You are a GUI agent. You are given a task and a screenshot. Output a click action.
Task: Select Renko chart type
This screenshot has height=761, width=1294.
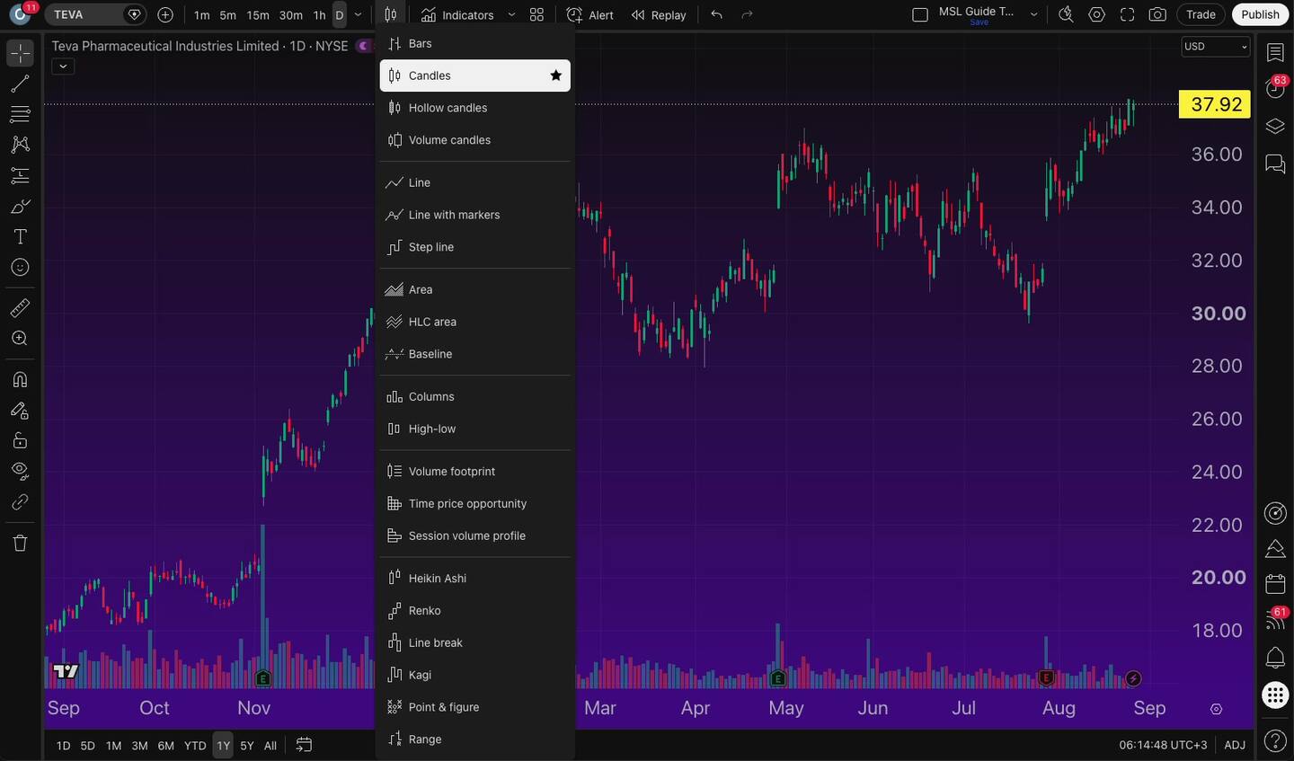475,611
